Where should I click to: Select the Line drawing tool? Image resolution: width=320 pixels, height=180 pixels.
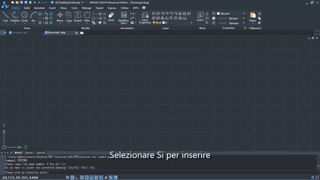coord(5,16)
